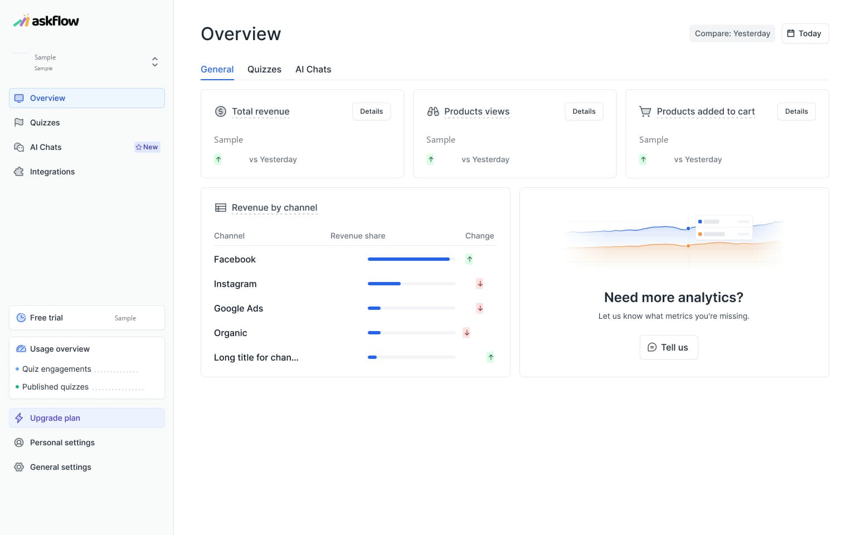Image resolution: width=856 pixels, height=535 pixels.
Task: Click the Overview monitor icon in sidebar
Action: pyautogui.click(x=19, y=98)
